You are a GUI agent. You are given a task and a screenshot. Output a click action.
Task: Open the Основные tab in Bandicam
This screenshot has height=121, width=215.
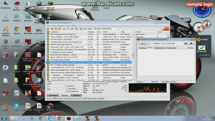(x=142, y=48)
